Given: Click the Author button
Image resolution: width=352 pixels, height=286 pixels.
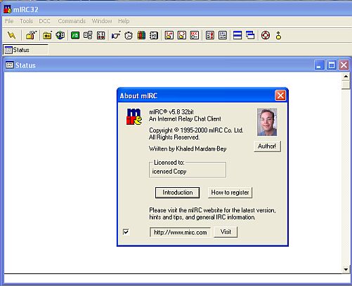Looking at the screenshot, I should (x=267, y=147).
